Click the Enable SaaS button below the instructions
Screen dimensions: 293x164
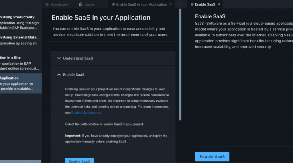pos(79,161)
